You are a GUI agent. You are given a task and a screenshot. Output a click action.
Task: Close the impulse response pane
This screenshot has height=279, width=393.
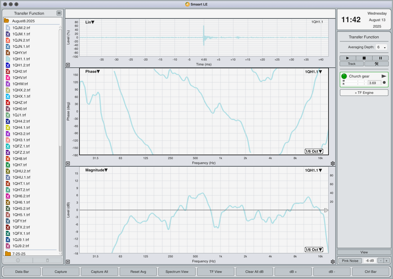click(x=68, y=65)
